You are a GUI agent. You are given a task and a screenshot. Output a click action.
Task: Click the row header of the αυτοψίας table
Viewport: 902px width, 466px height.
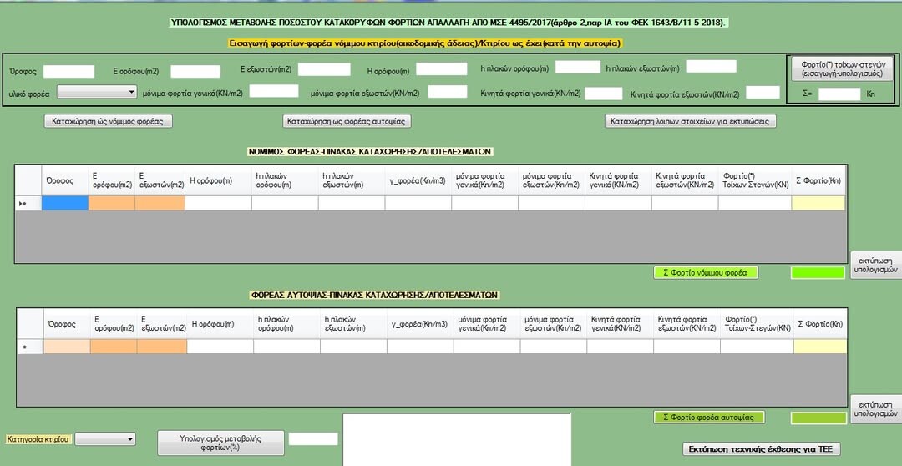click(x=28, y=347)
